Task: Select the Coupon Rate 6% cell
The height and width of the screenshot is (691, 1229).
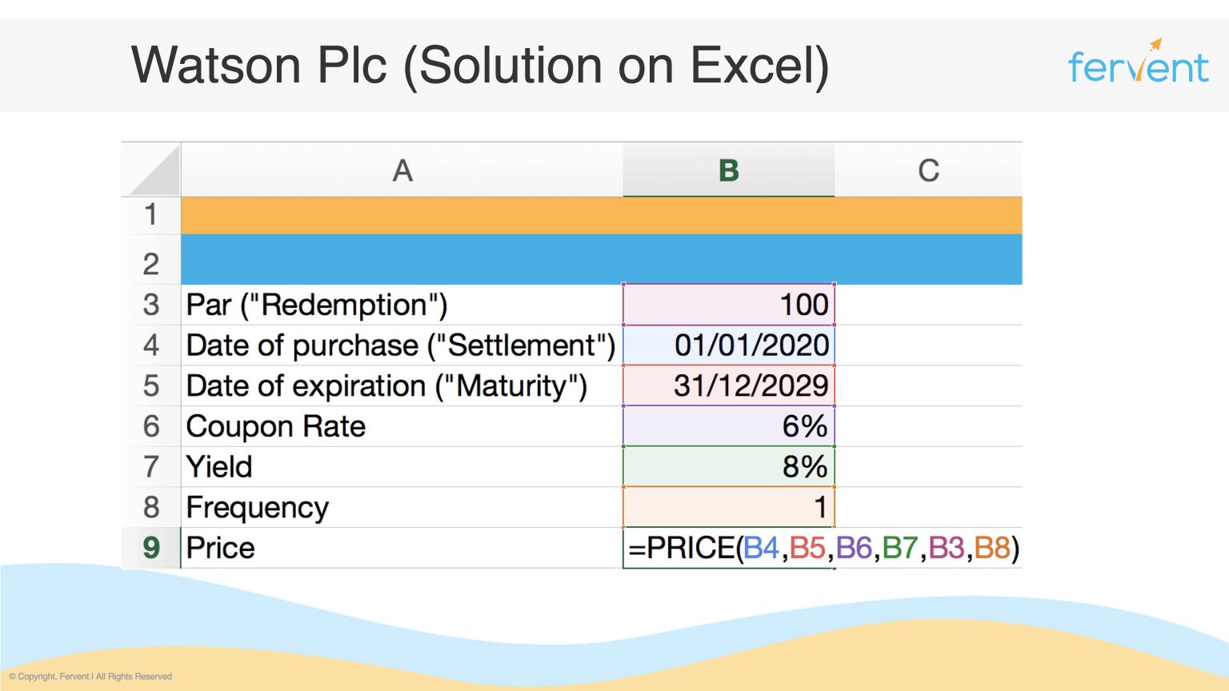Action: click(x=727, y=426)
